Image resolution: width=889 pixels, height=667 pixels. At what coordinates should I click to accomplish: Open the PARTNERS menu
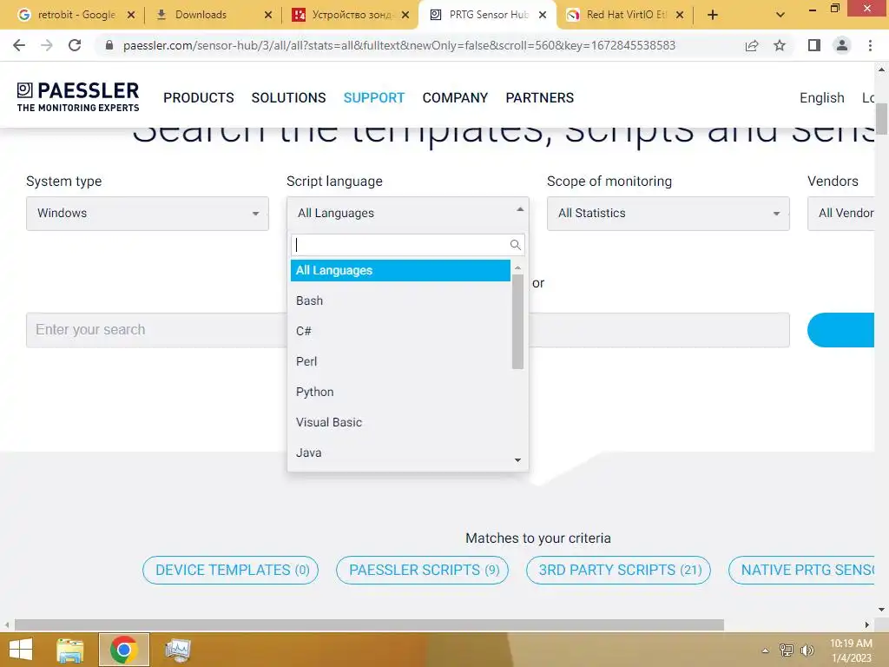[x=540, y=97]
